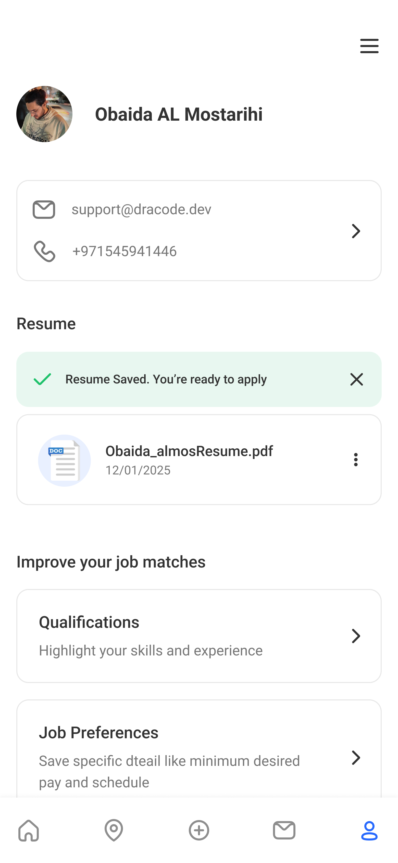Expand the Job Preferences chevron
Viewport: 398px width, 863px height.
coord(356,757)
